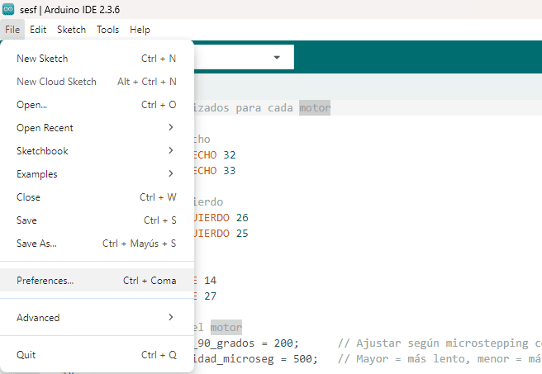
Task: Choose Save As... from the menu
Action: (96, 244)
